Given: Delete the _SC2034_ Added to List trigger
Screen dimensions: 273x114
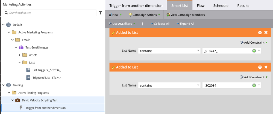Looking at the screenshot, I should click(266, 67).
